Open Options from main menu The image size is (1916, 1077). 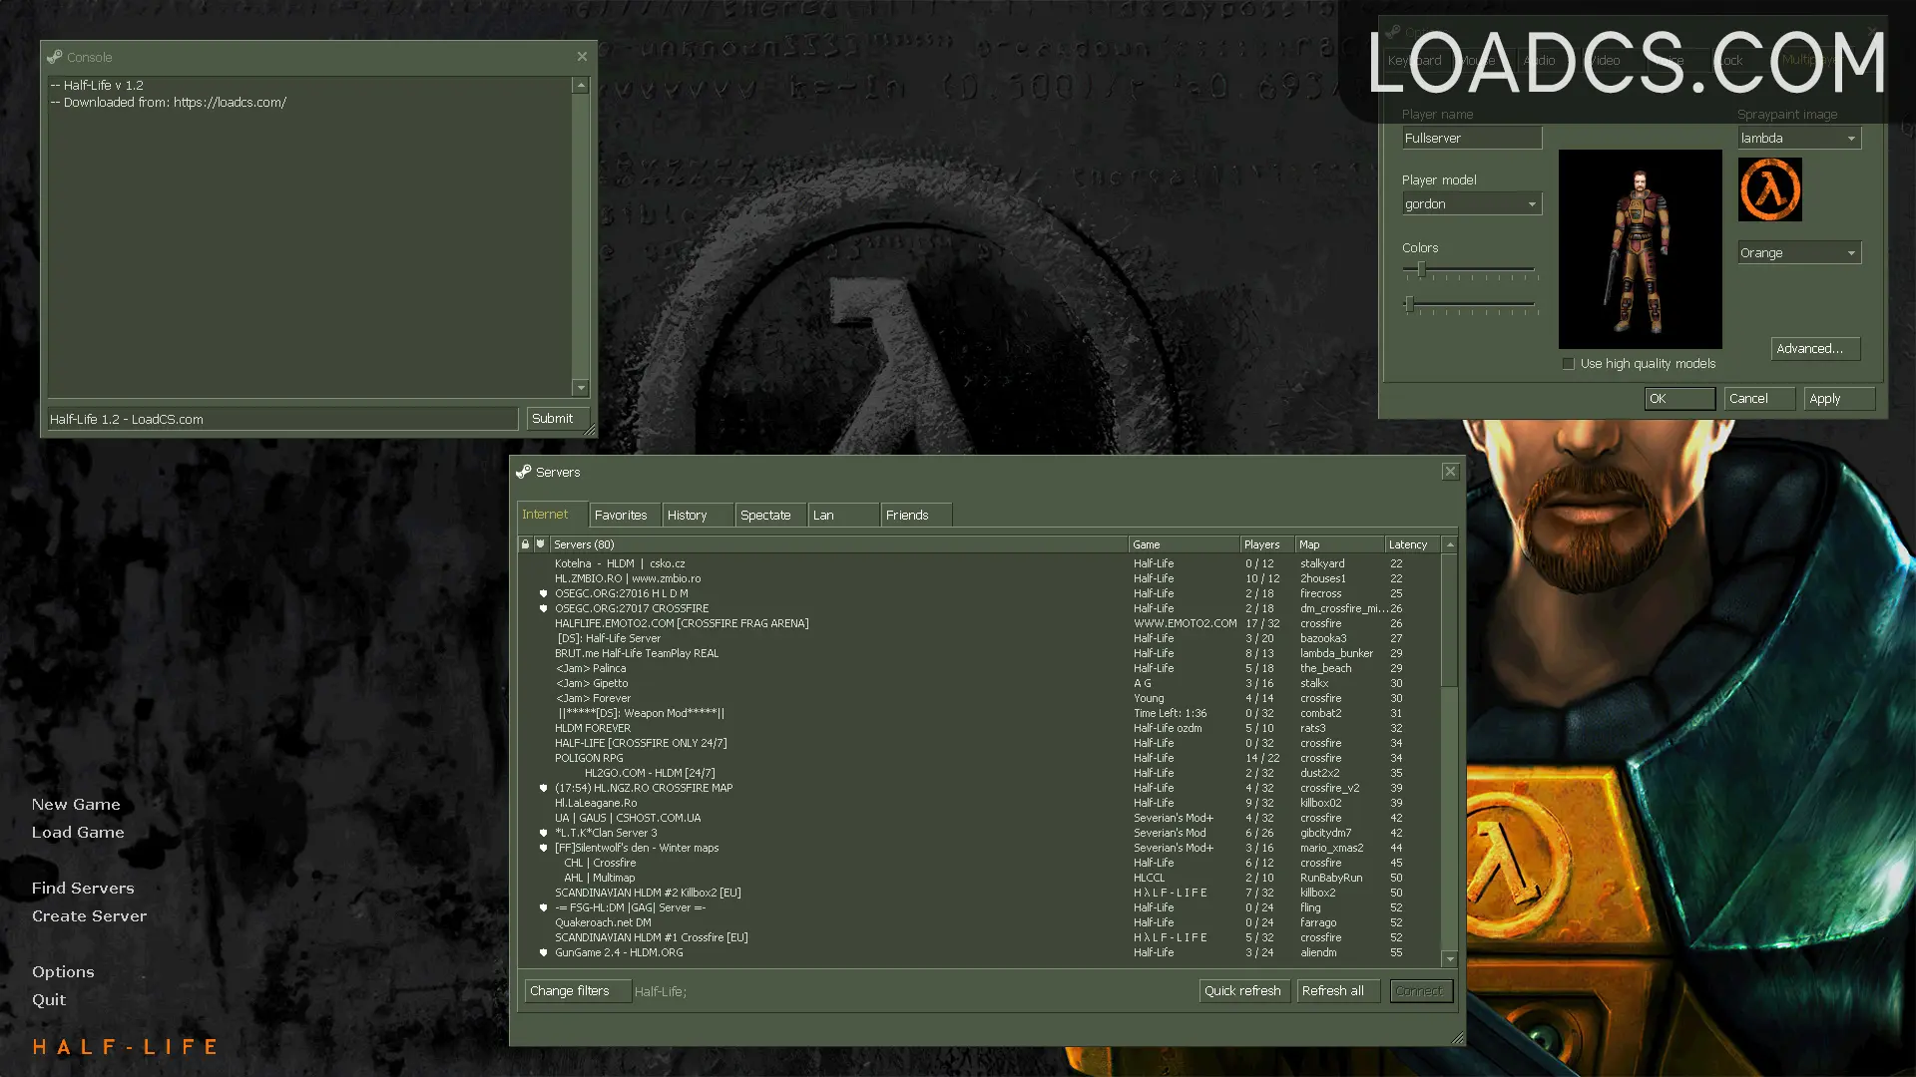[63, 972]
